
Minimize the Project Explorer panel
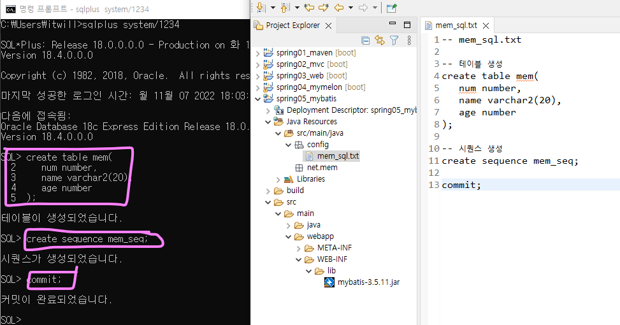393,24
